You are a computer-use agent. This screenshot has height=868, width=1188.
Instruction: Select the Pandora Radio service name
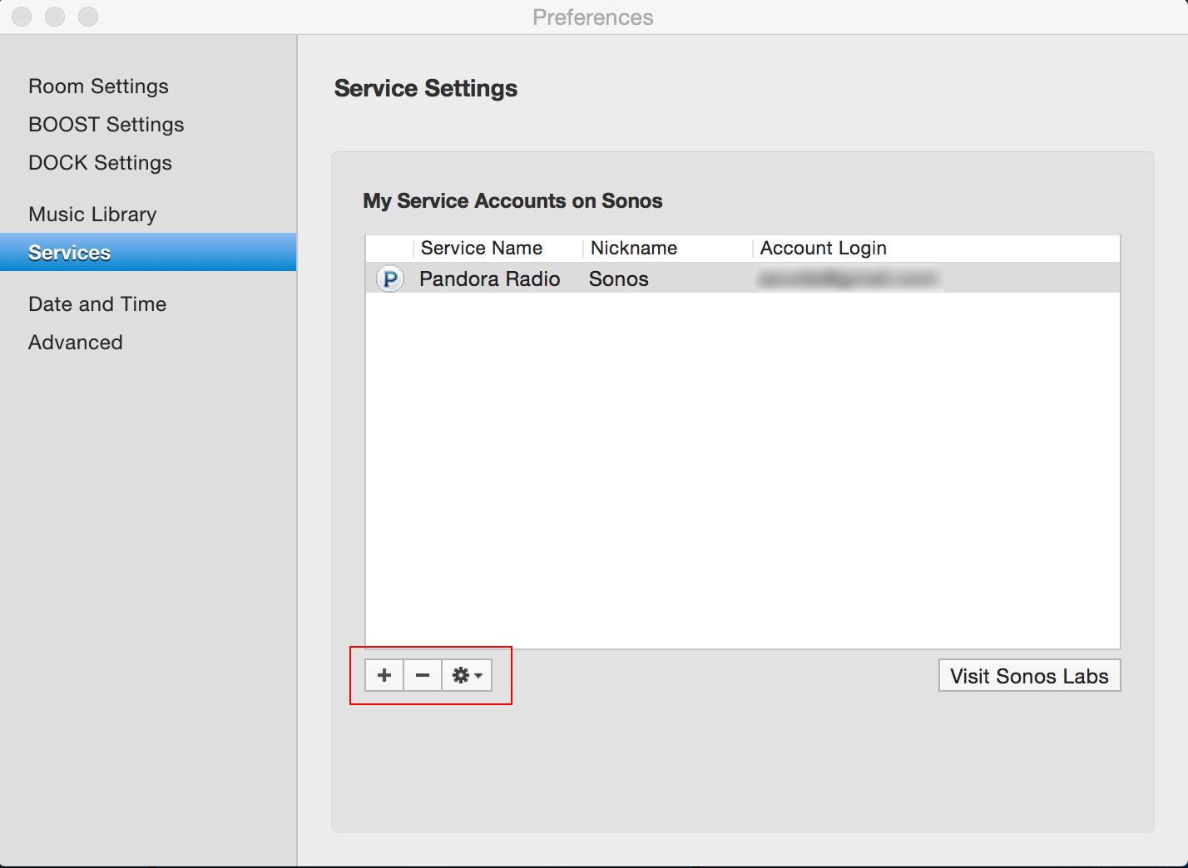tap(490, 279)
